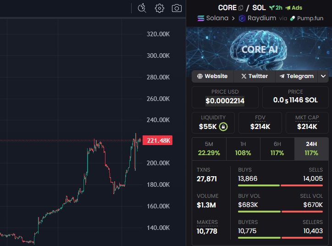The image size is (332, 246).
Task: Click the 140.00K price axis label
Action: click(x=158, y=228)
